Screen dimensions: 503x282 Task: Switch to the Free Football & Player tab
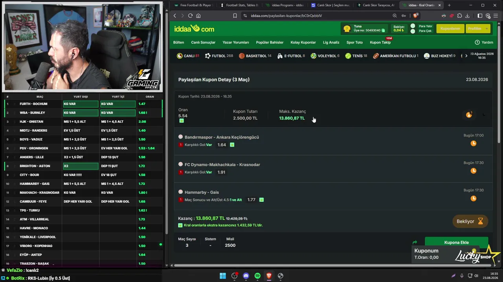point(193,5)
